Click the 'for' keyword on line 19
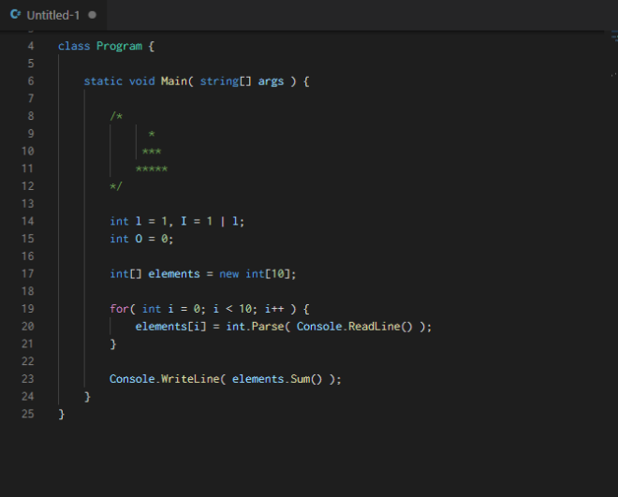 [119, 309]
